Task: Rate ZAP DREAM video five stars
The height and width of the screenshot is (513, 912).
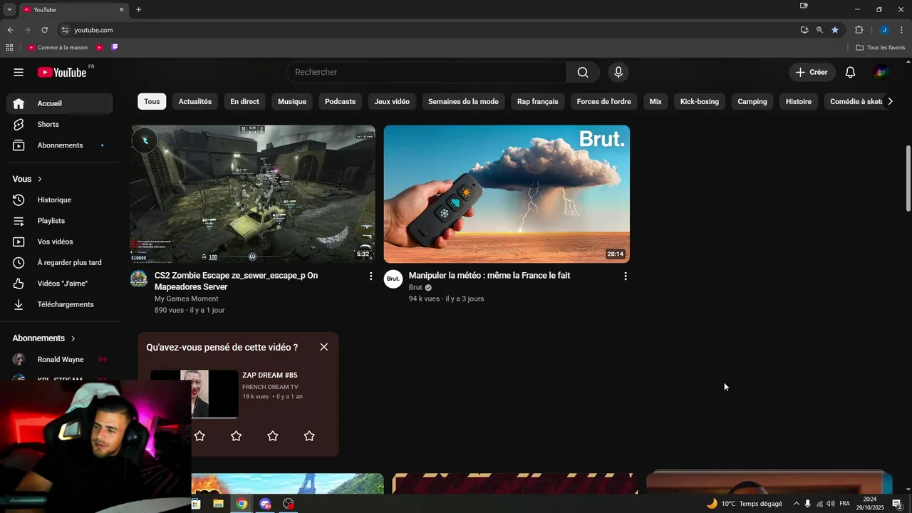Action: click(309, 435)
